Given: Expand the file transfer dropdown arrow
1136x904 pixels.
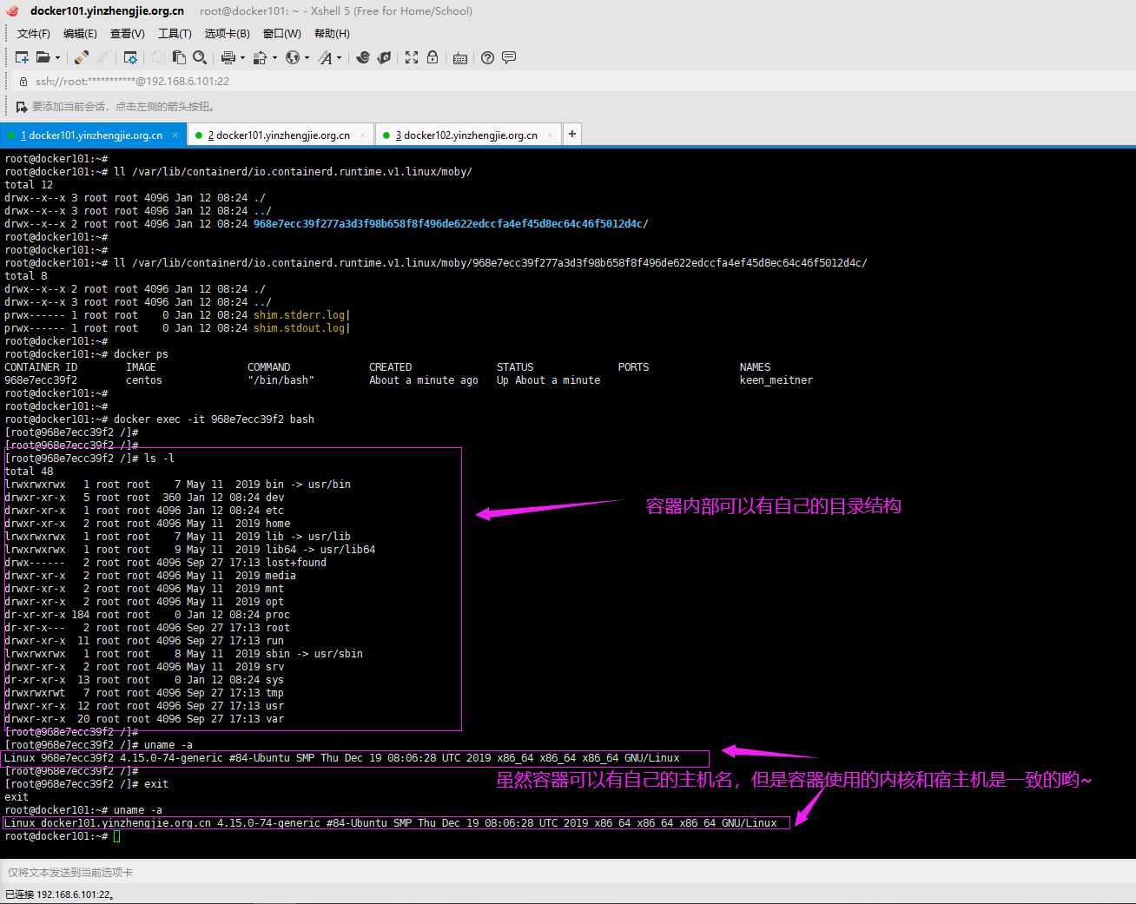Looking at the screenshot, I should click(x=274, y=58).
